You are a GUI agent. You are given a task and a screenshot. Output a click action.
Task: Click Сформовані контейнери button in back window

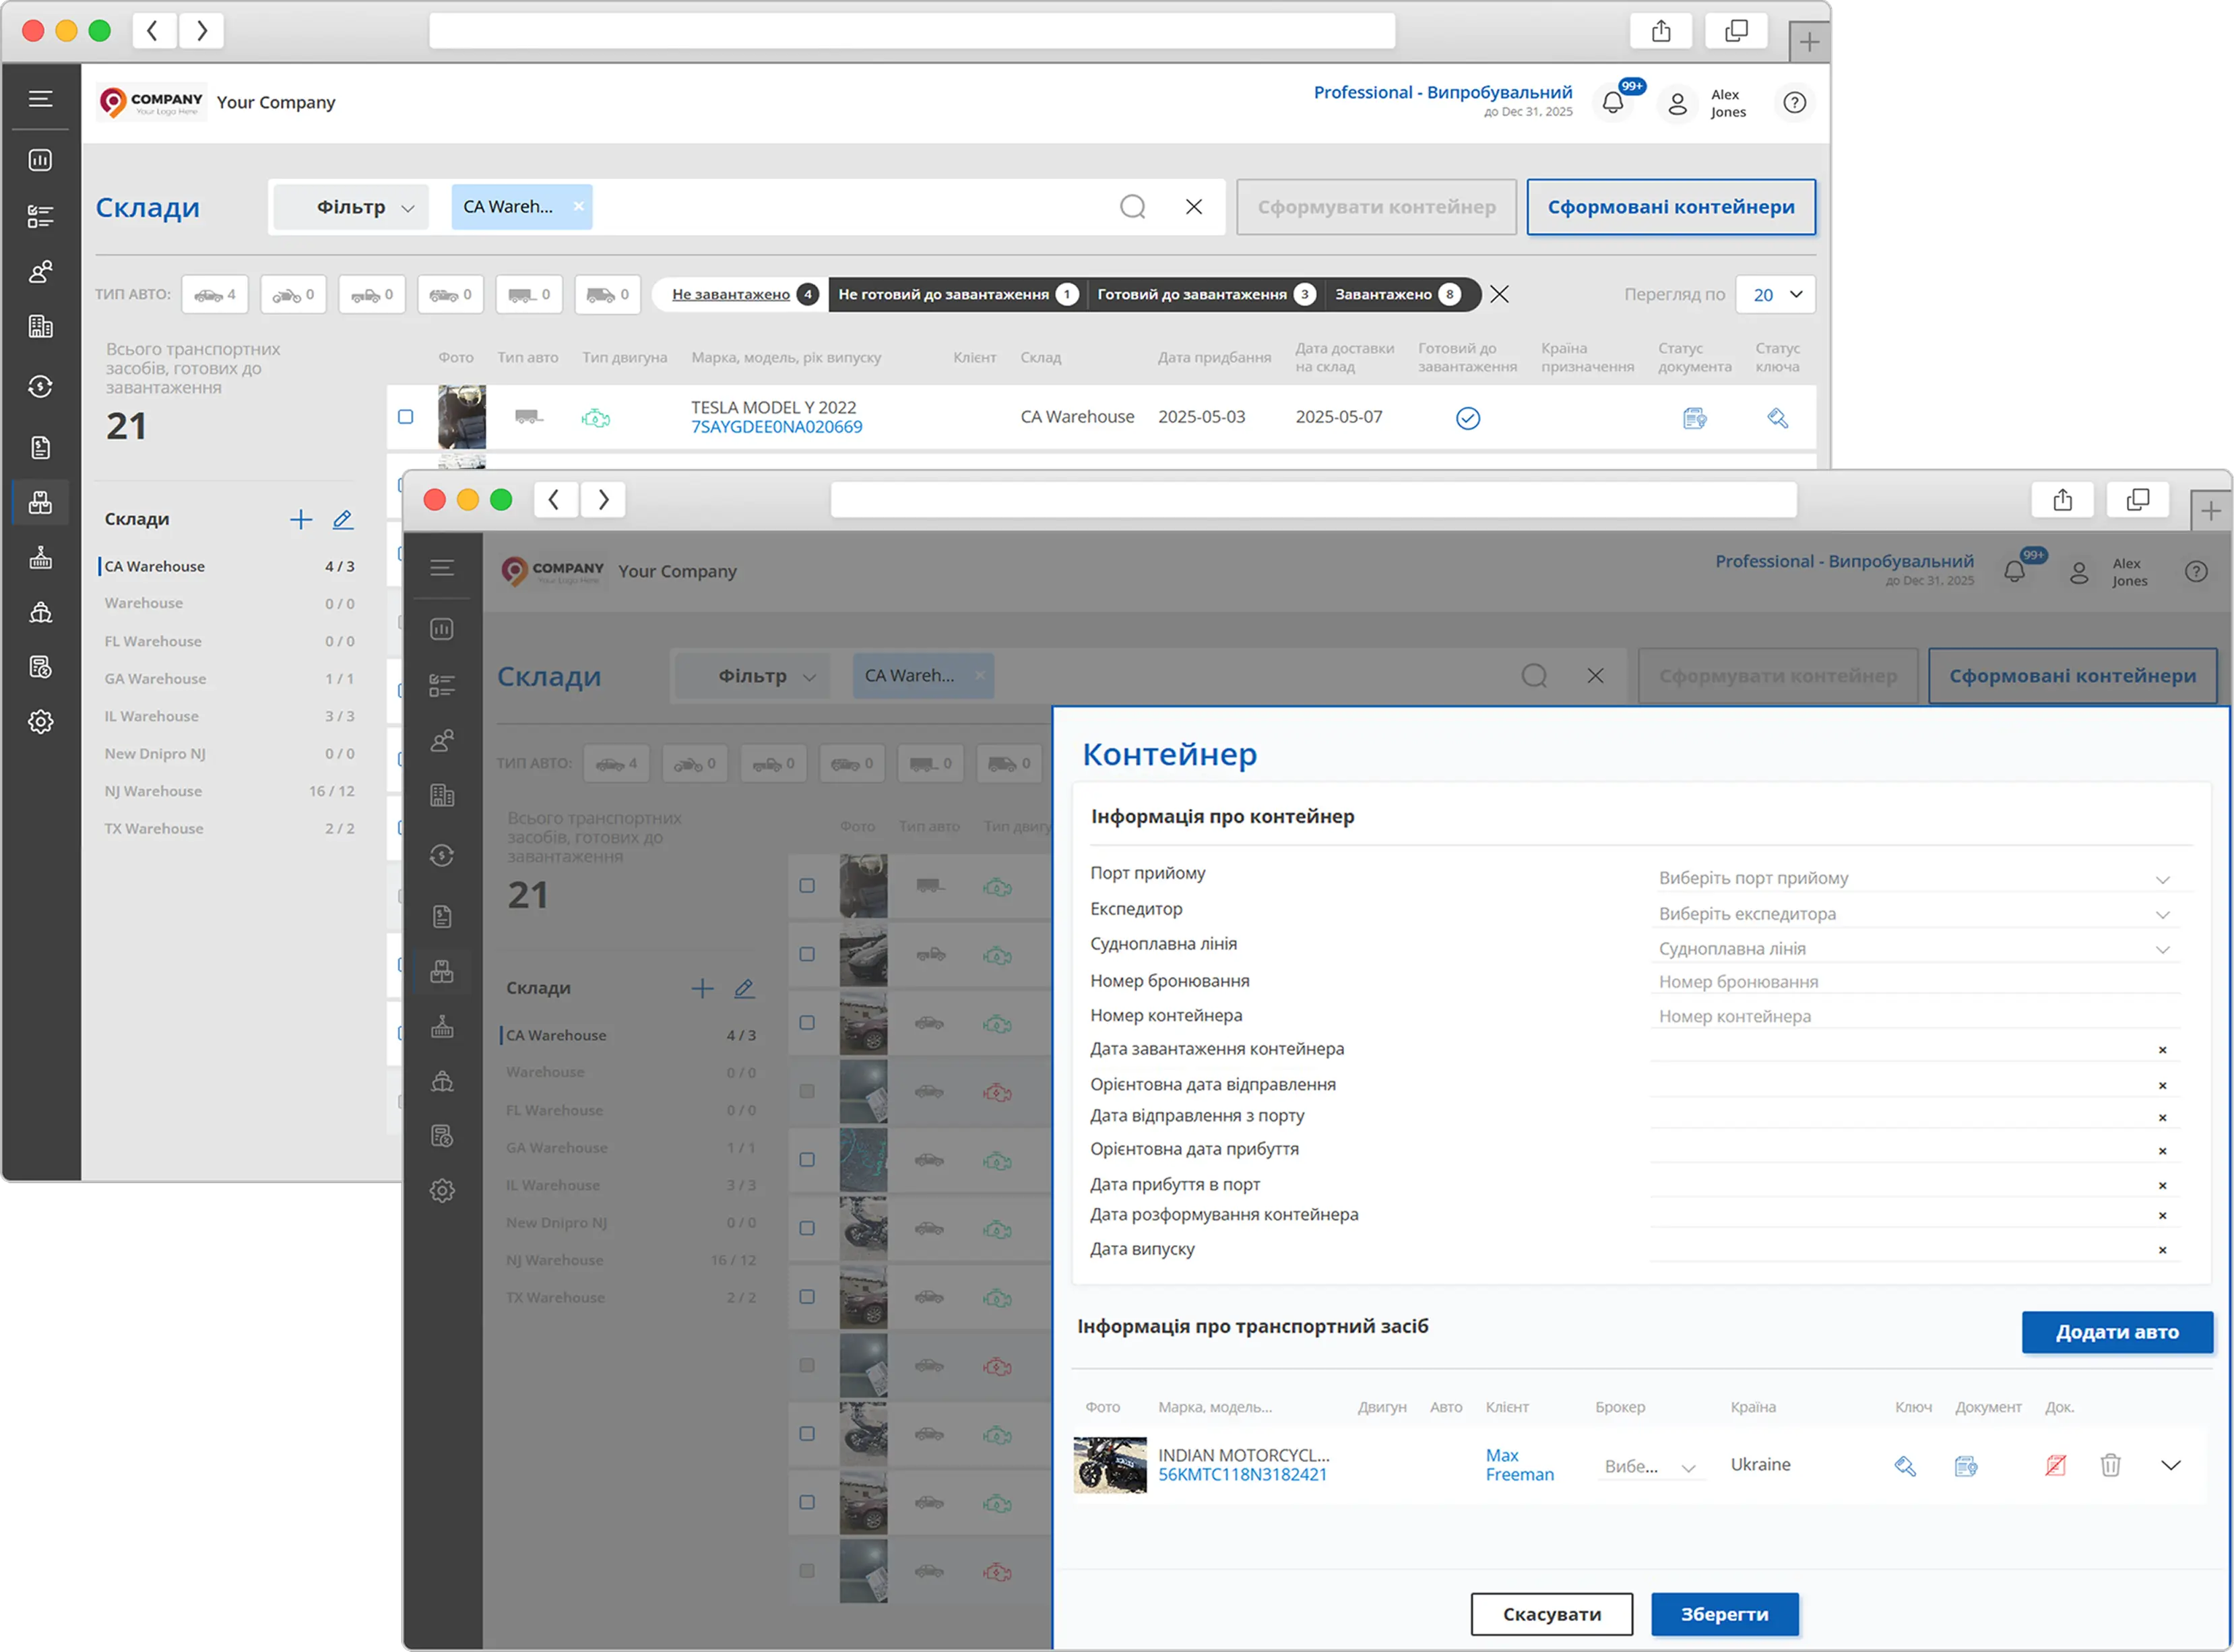[x=1671, y=207]
